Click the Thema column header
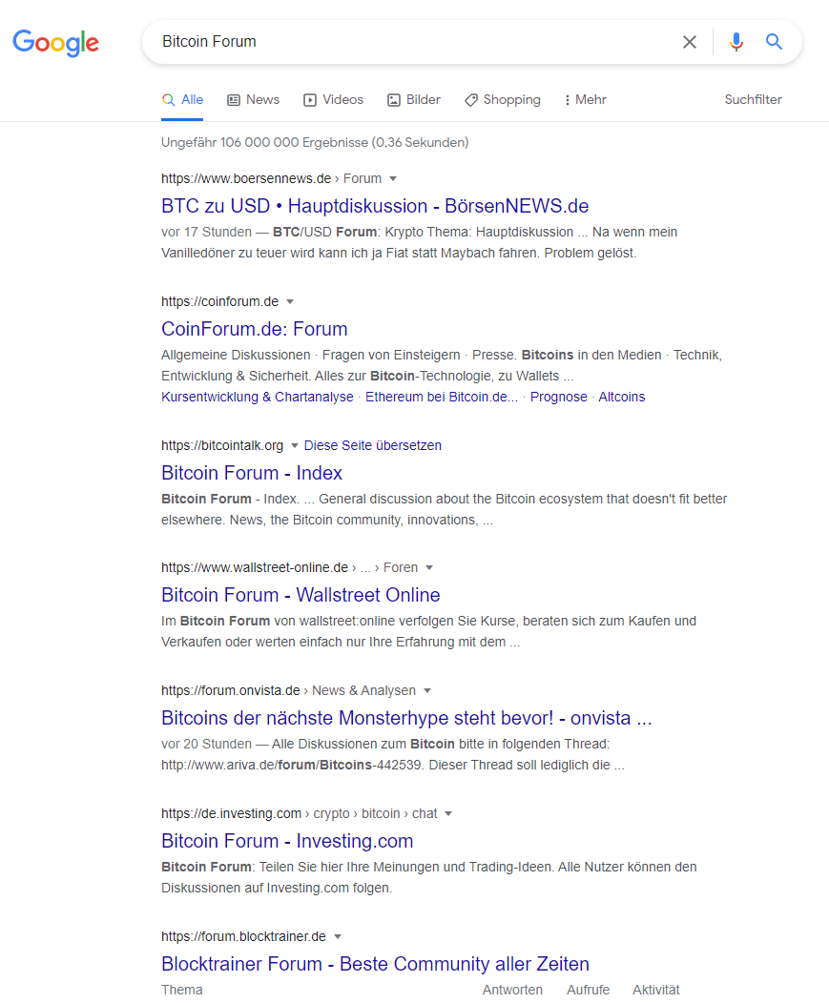The height and width of the screenshot is (1003, 829). 182,990
